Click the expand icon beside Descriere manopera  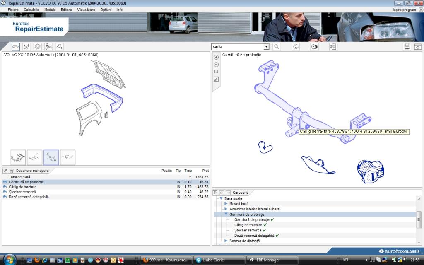point(5,171)
